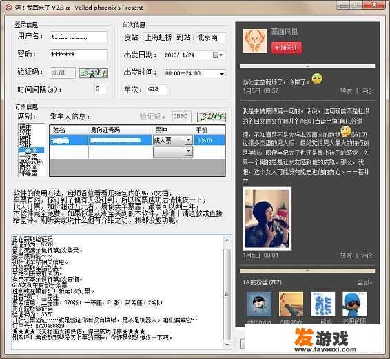Open the photo of the woman drinking
The height and width of the screenshot is (359, 390).
[x=267, y=218]
